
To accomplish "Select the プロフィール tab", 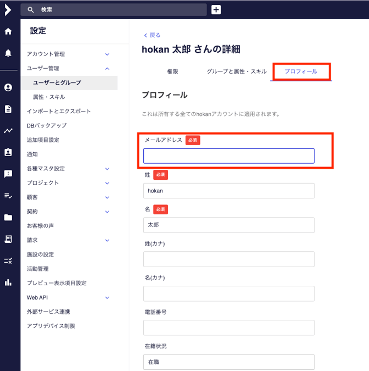I will 301,71.
